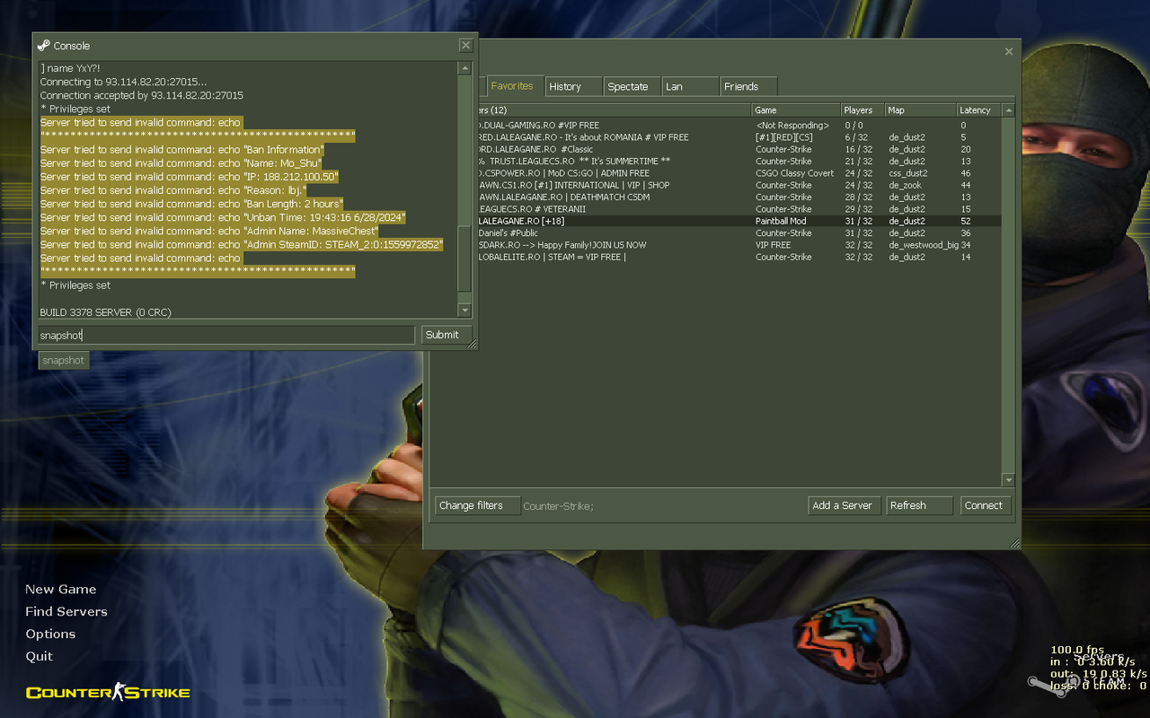Click the css_dust2 map cell
This screenshot has width=1150, height=718.
pyautogui.click(x=908, y=173)
